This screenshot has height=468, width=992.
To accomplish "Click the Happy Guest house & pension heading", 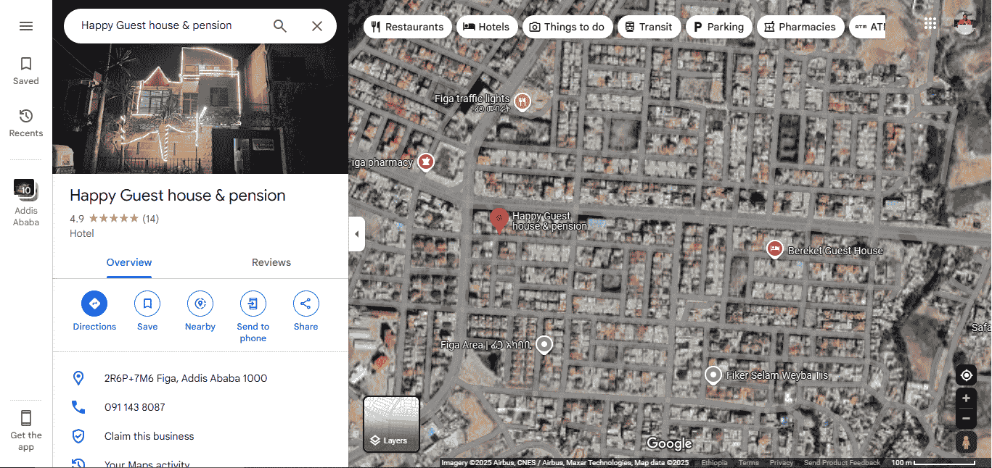I will pyautogui.click(x=178, y=196).
